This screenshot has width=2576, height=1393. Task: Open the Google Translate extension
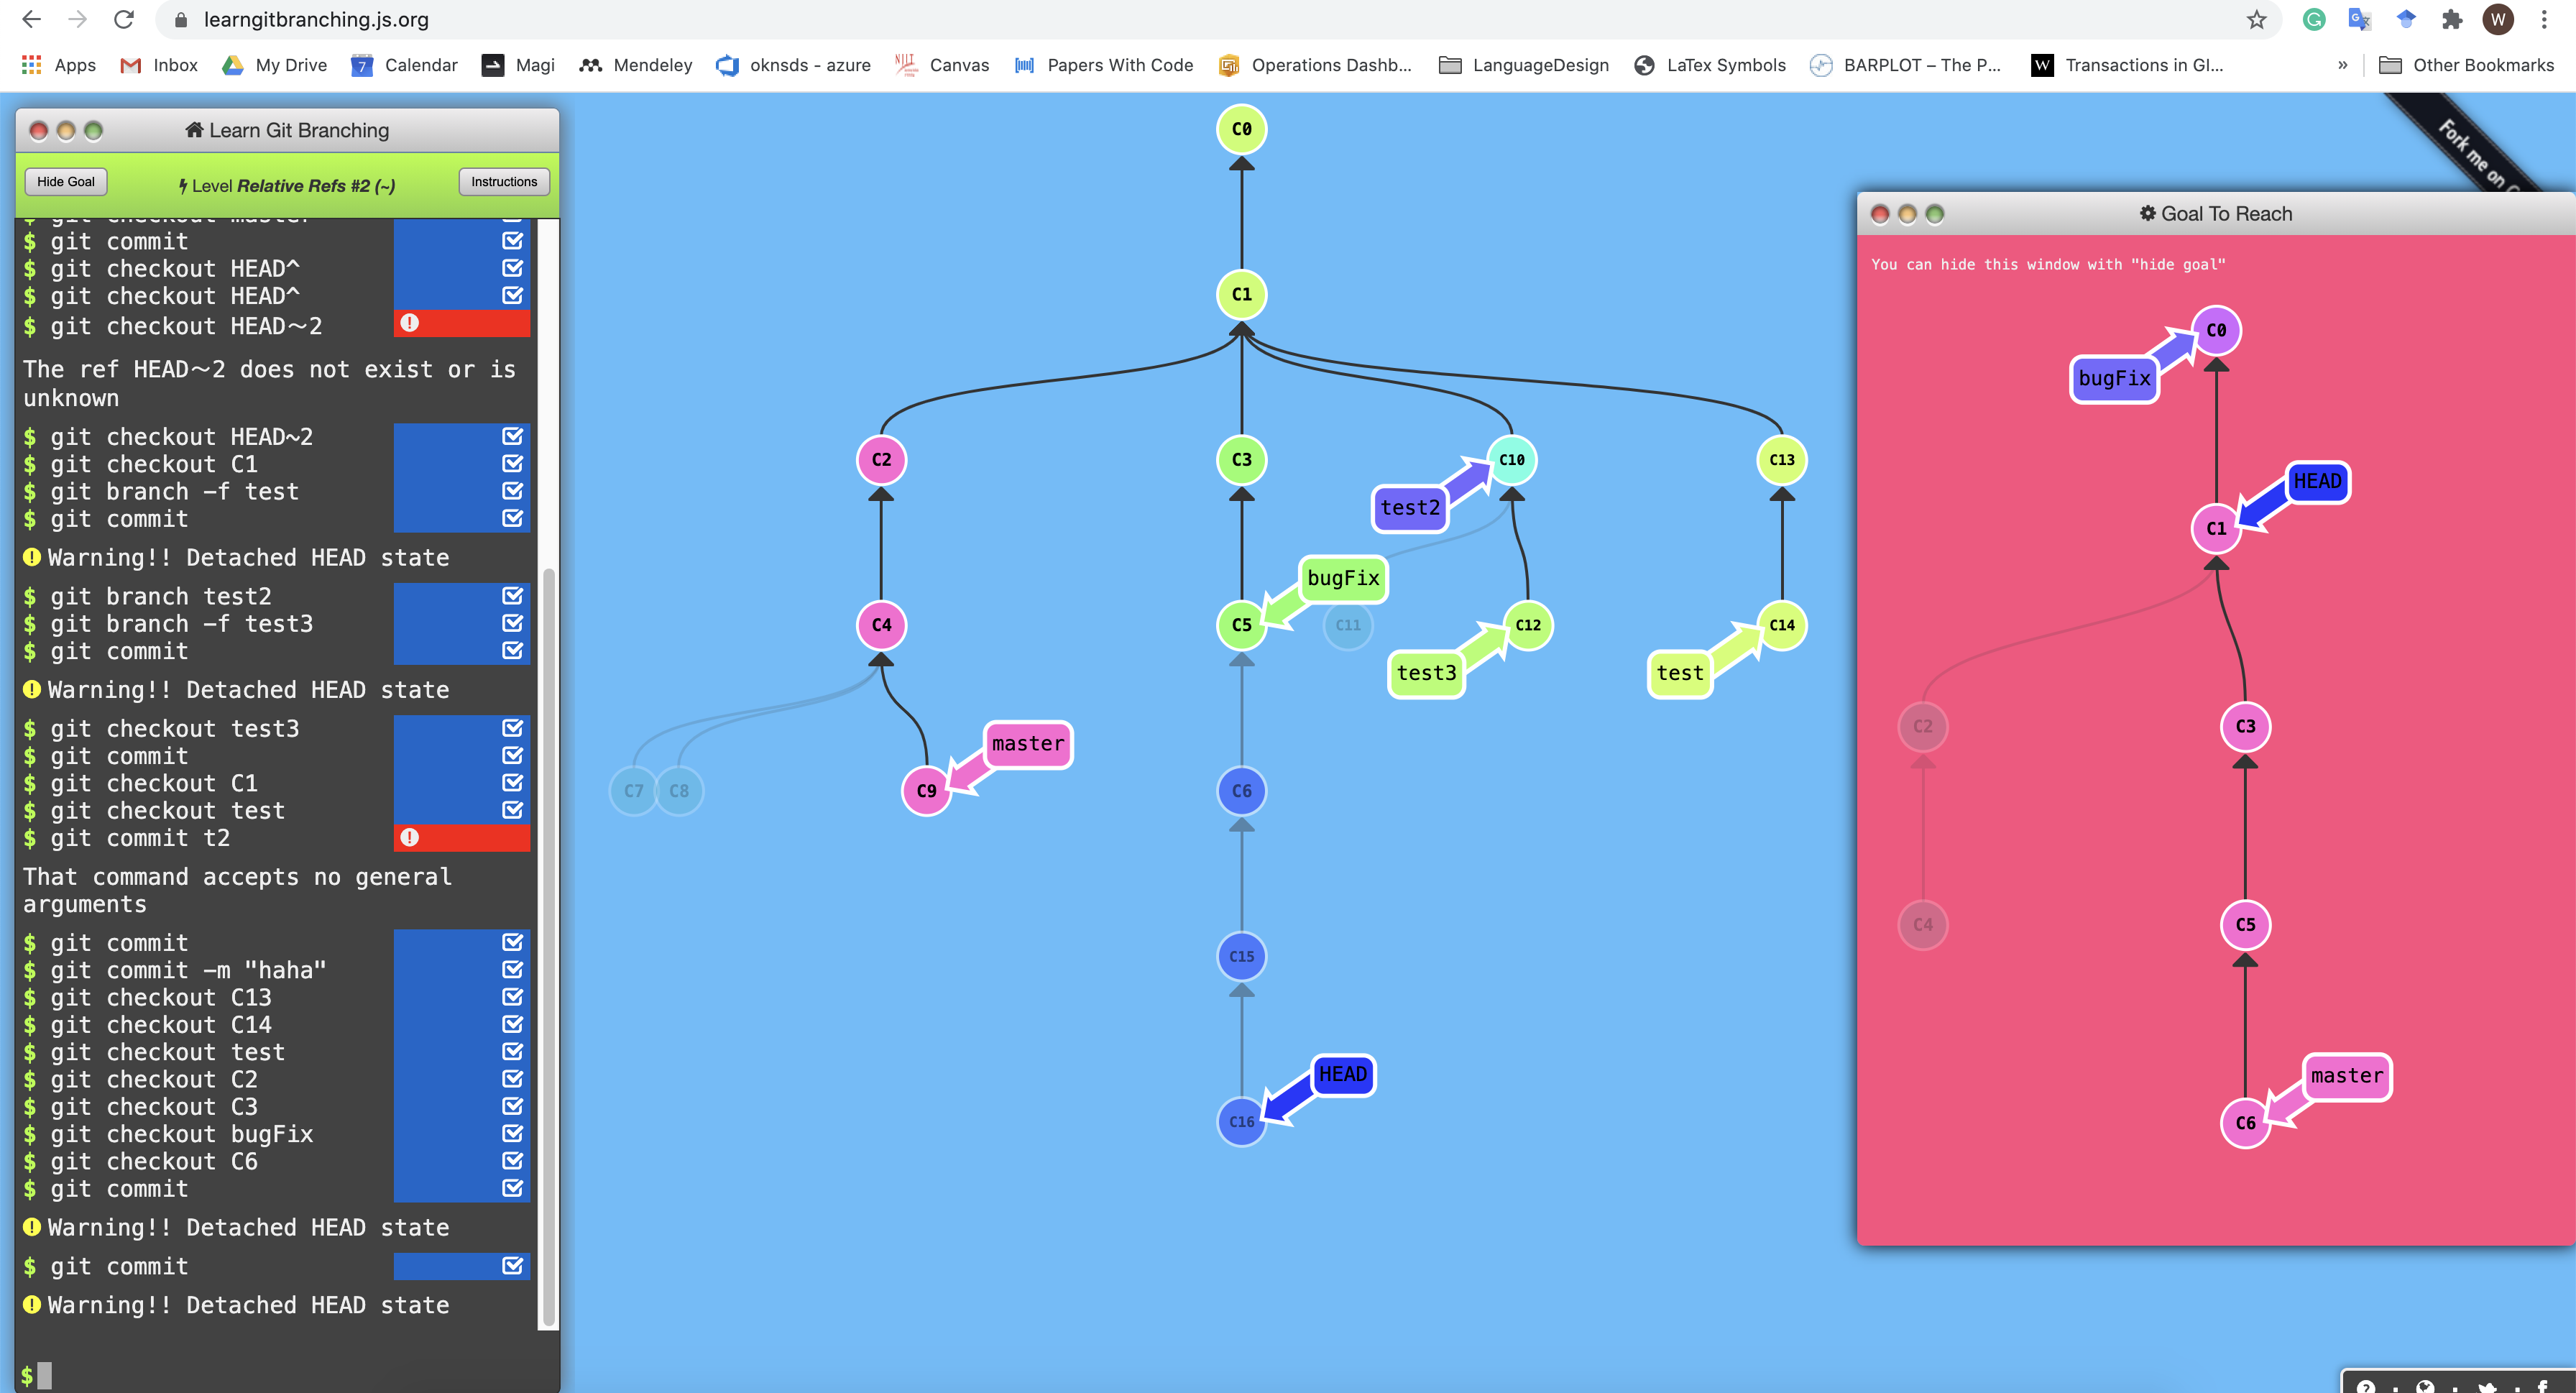point(2359,19)
